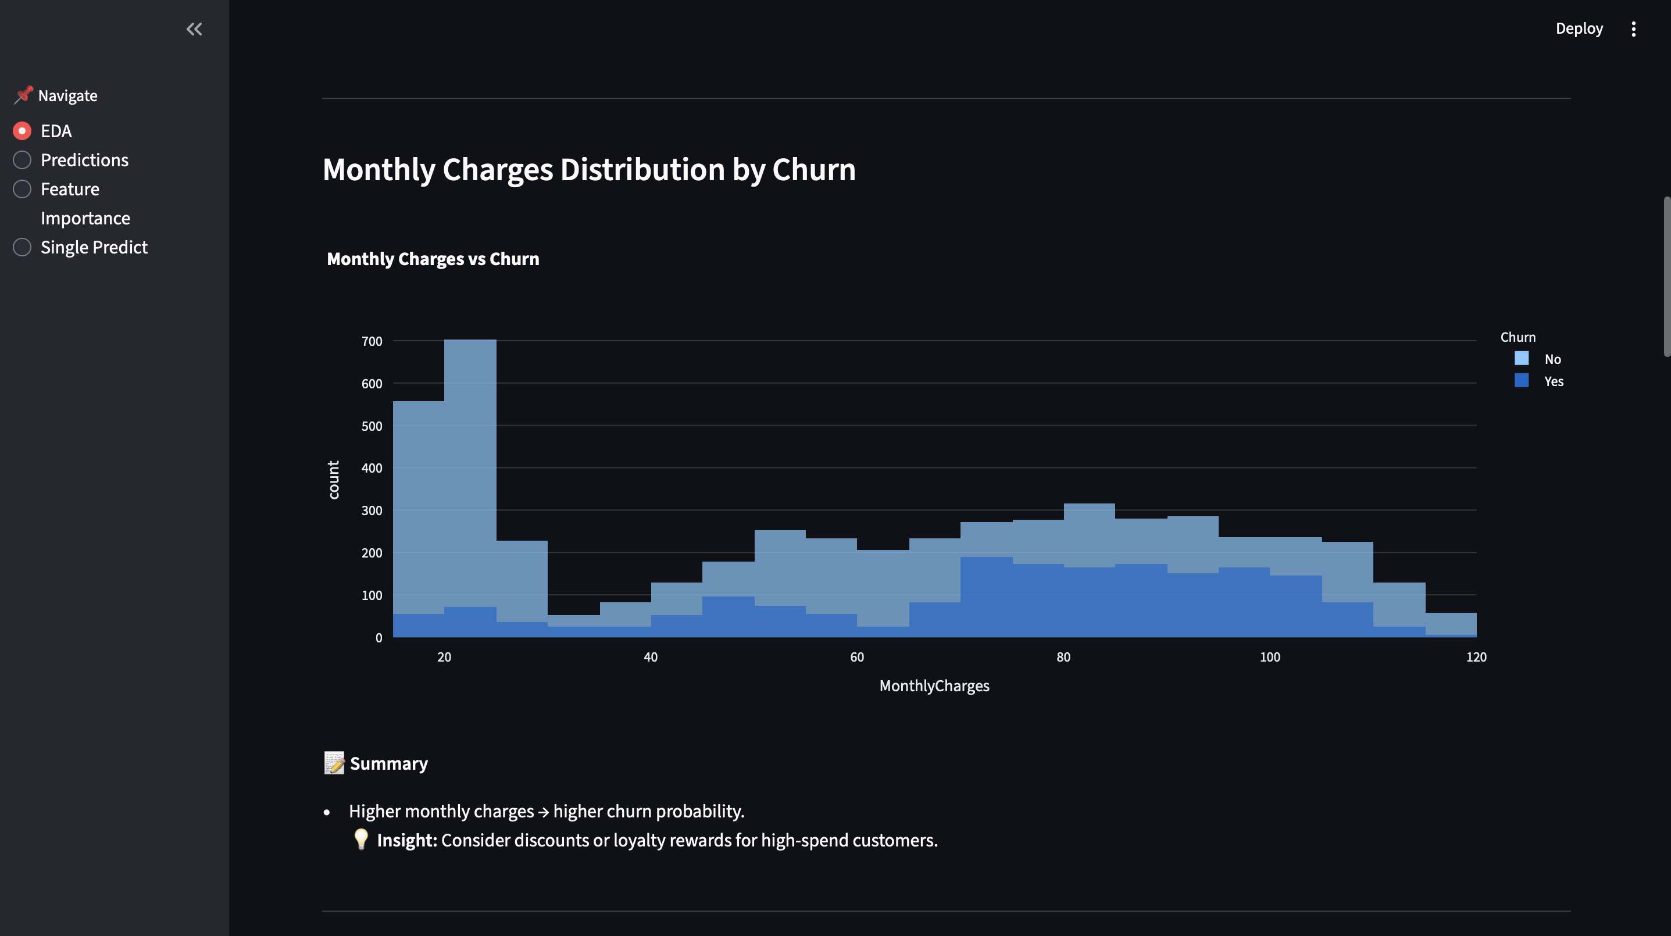Click the x-axis tick label 120

click(x=1476, y=657)
